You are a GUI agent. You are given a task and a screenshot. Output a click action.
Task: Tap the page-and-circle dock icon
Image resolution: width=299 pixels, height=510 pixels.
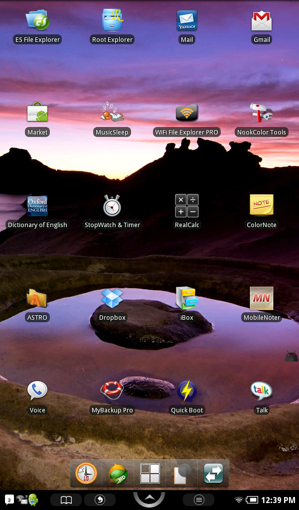181,473
